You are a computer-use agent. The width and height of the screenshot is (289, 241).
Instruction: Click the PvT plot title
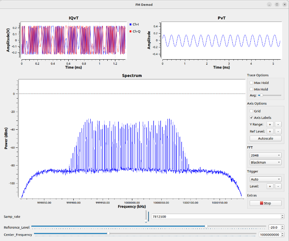pos(221,18)
